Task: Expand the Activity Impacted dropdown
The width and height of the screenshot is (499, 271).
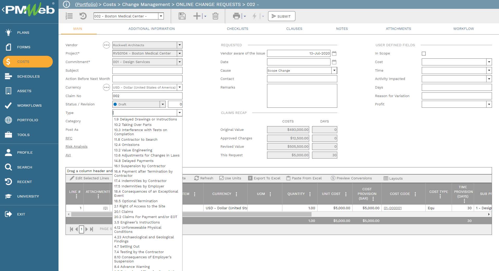Action: (x=489, y=79)
